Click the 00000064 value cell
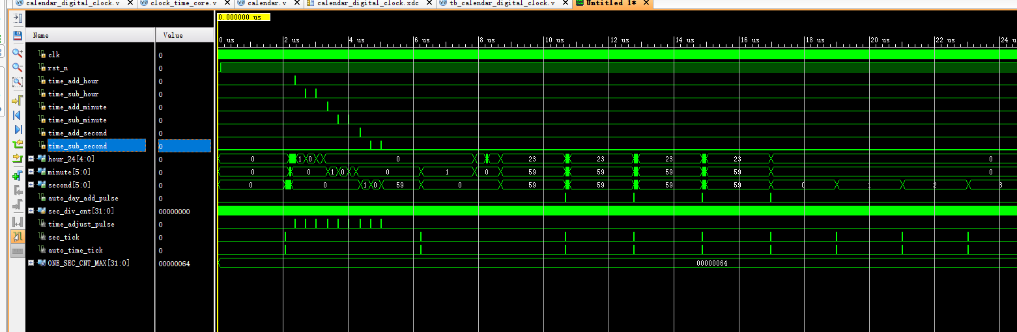This screenshot has width=1017, height=332. click(174, 264)
